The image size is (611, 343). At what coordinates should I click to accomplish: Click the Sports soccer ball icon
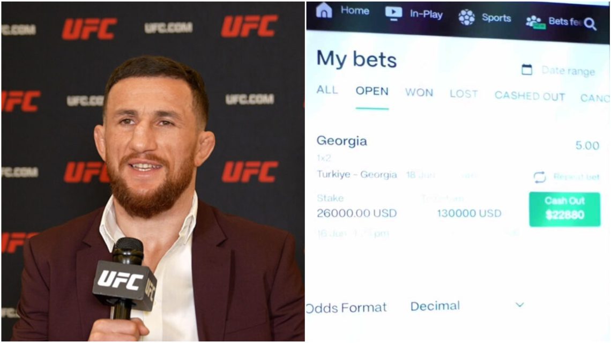(x=466, y=17)
